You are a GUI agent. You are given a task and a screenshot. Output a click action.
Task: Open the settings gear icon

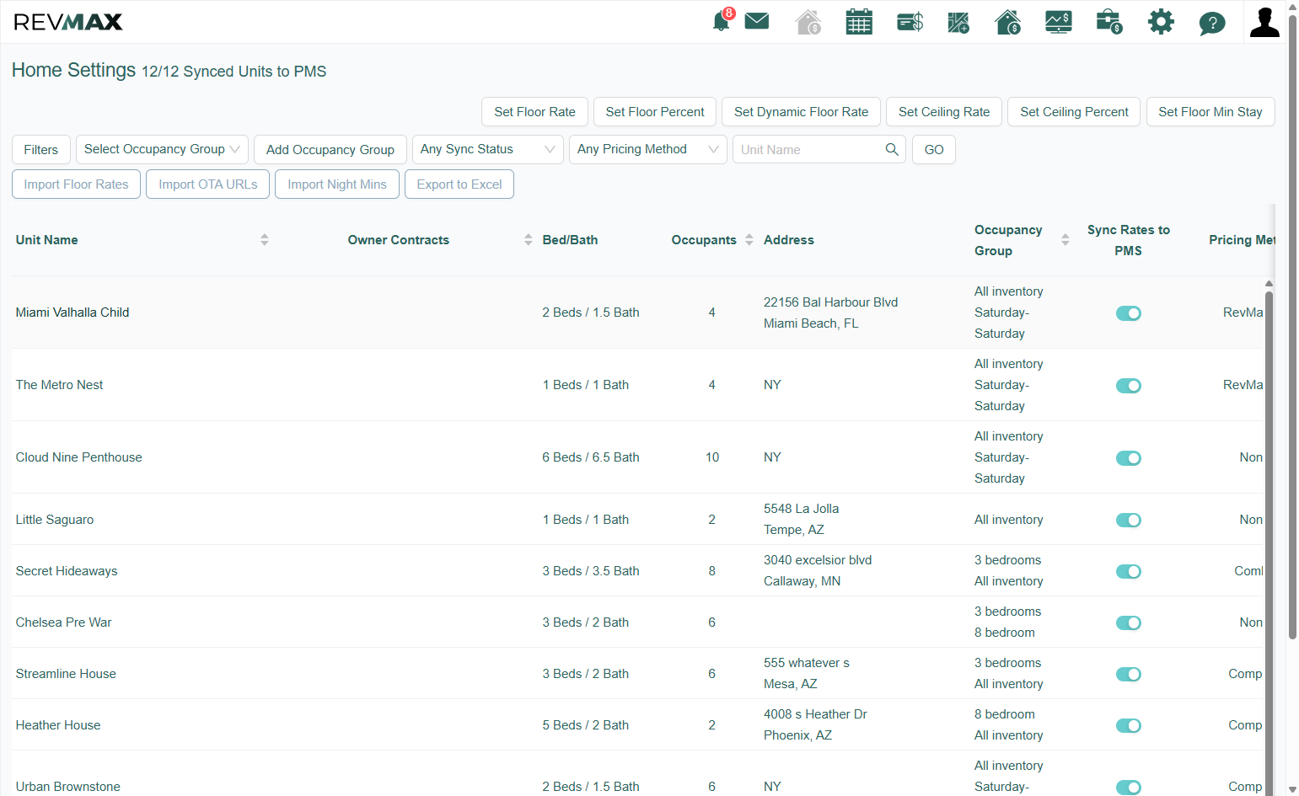click(1161, 22)
